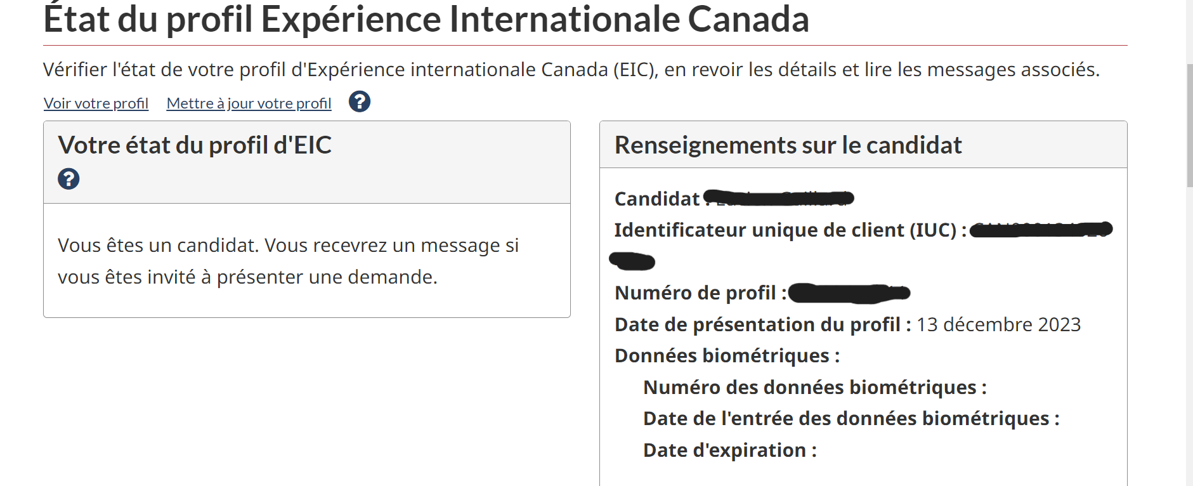This screenshot has height=486, width=1193.
Task: Open 'Mettre à jour votre profil'
Action: point(248,103)
